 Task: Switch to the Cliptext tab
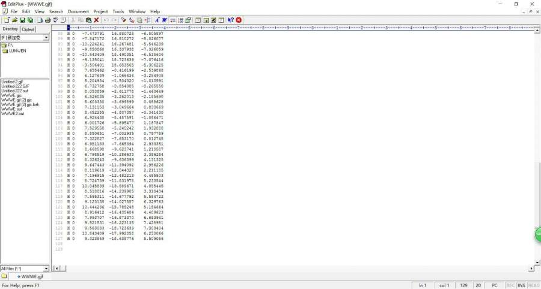click(x=28, y=29)
